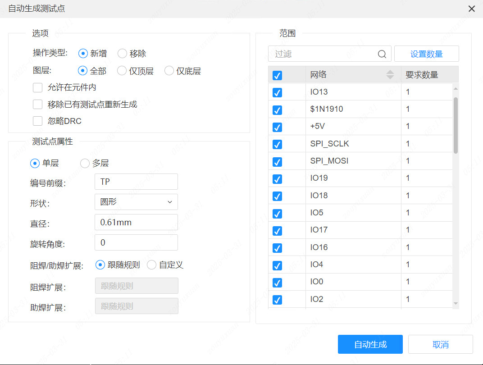Screen dimensions: 483x365
Task: Open the 形状 shape dropdown showing 圆形
Action: tap(135, 202)
